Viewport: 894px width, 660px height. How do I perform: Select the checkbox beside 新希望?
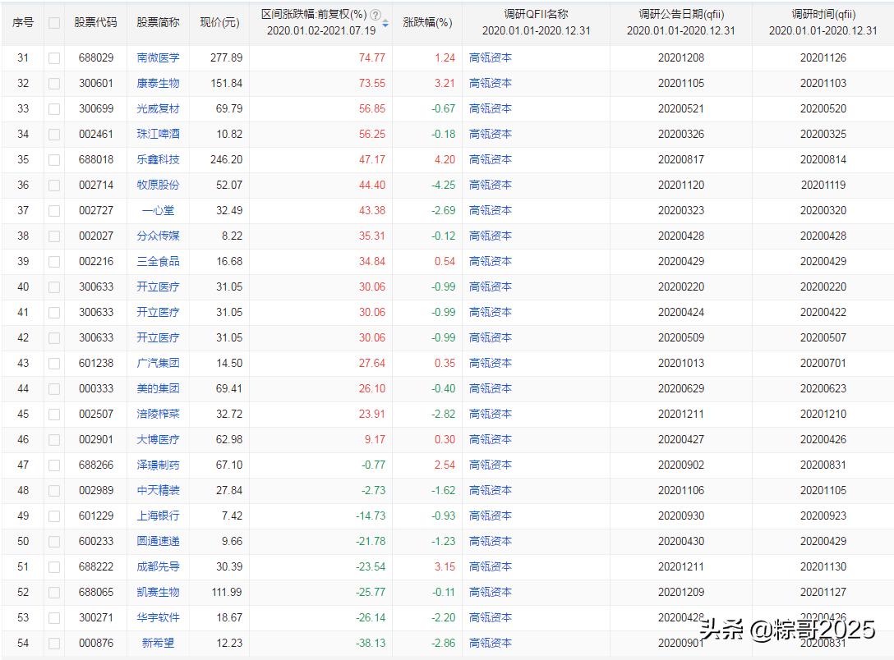tap(54, 643)
